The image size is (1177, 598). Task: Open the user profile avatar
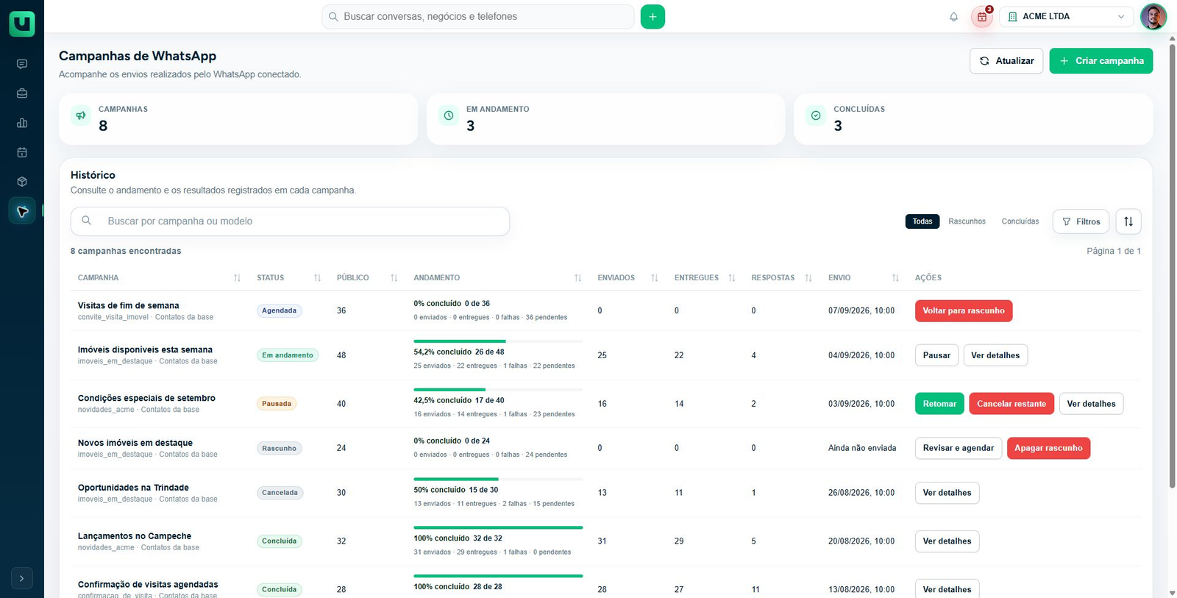pyautogui.click(x=1153, y=16)
